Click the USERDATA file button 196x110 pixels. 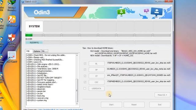pos(96,88)
